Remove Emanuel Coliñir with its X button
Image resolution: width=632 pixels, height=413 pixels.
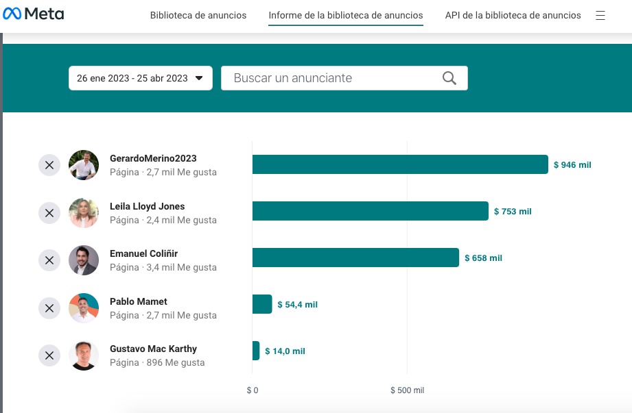pos(49,260)
